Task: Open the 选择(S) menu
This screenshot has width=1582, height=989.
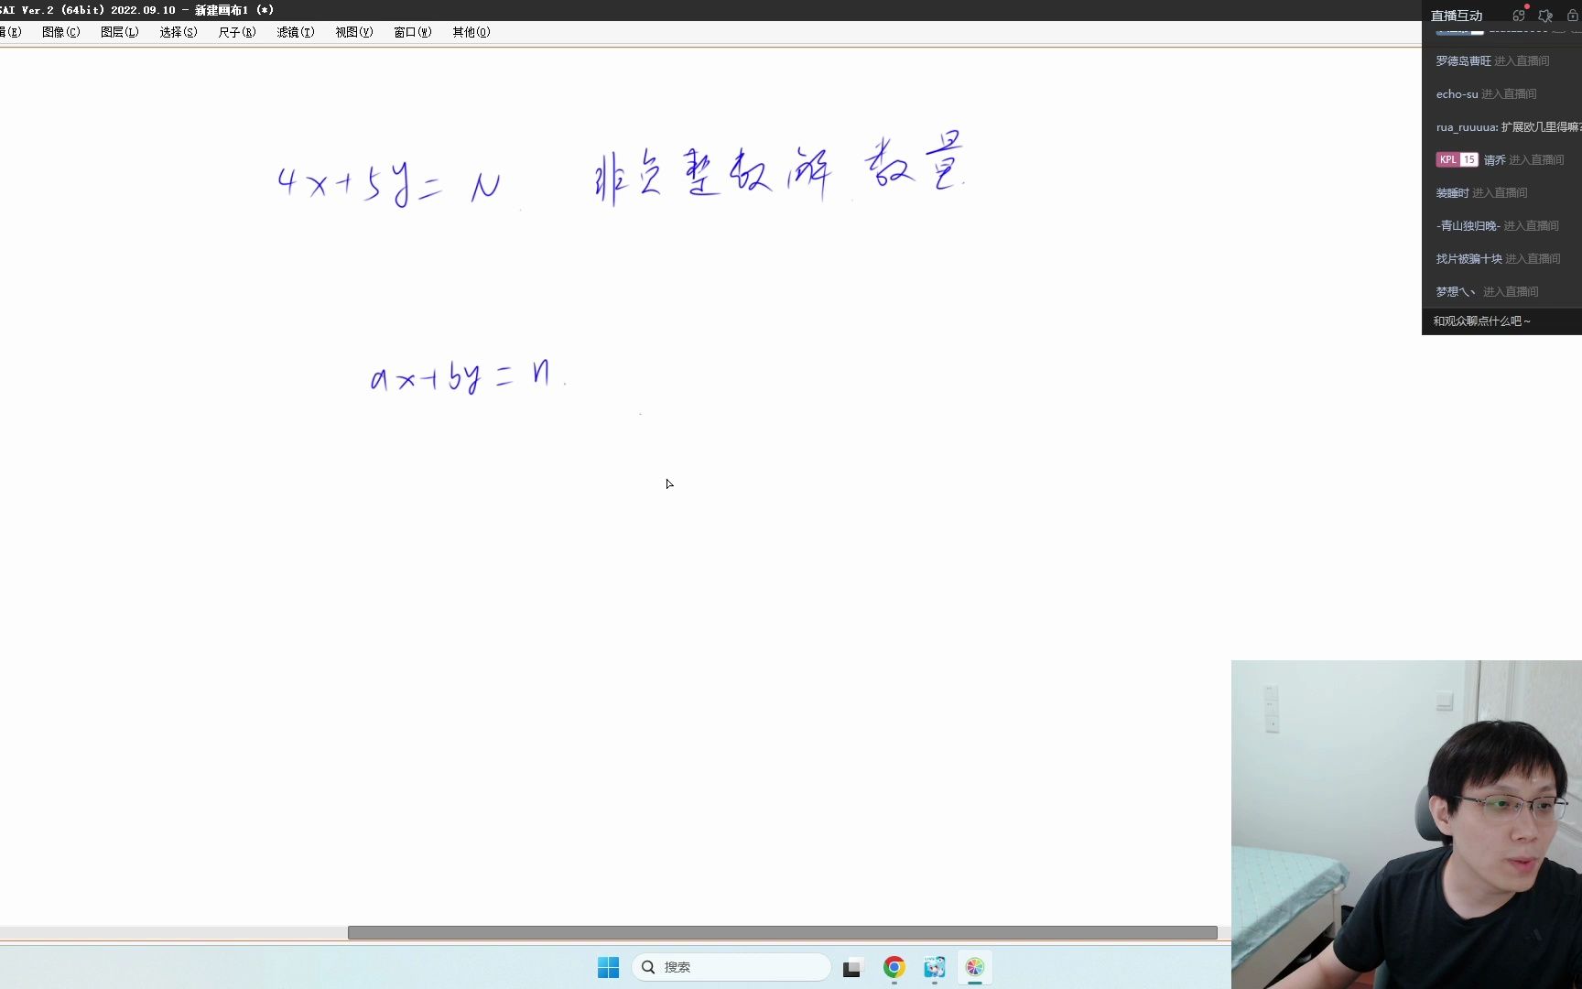Action: click(x=178, y=32)
